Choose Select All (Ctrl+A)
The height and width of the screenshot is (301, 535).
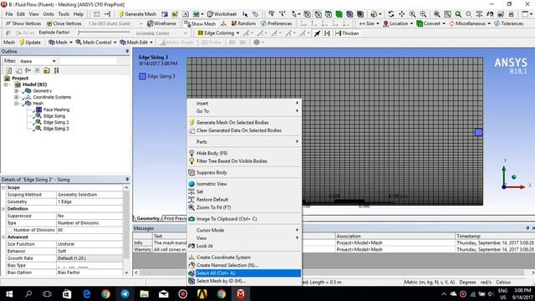click(x=244, y=273)
